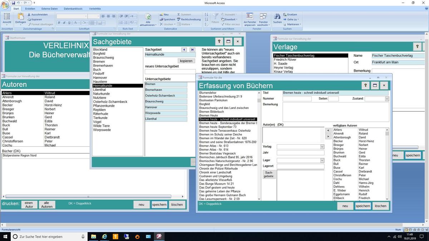Open the Verlag dropdown in book form
429x241 pixels.
click(x=322, y=147)
